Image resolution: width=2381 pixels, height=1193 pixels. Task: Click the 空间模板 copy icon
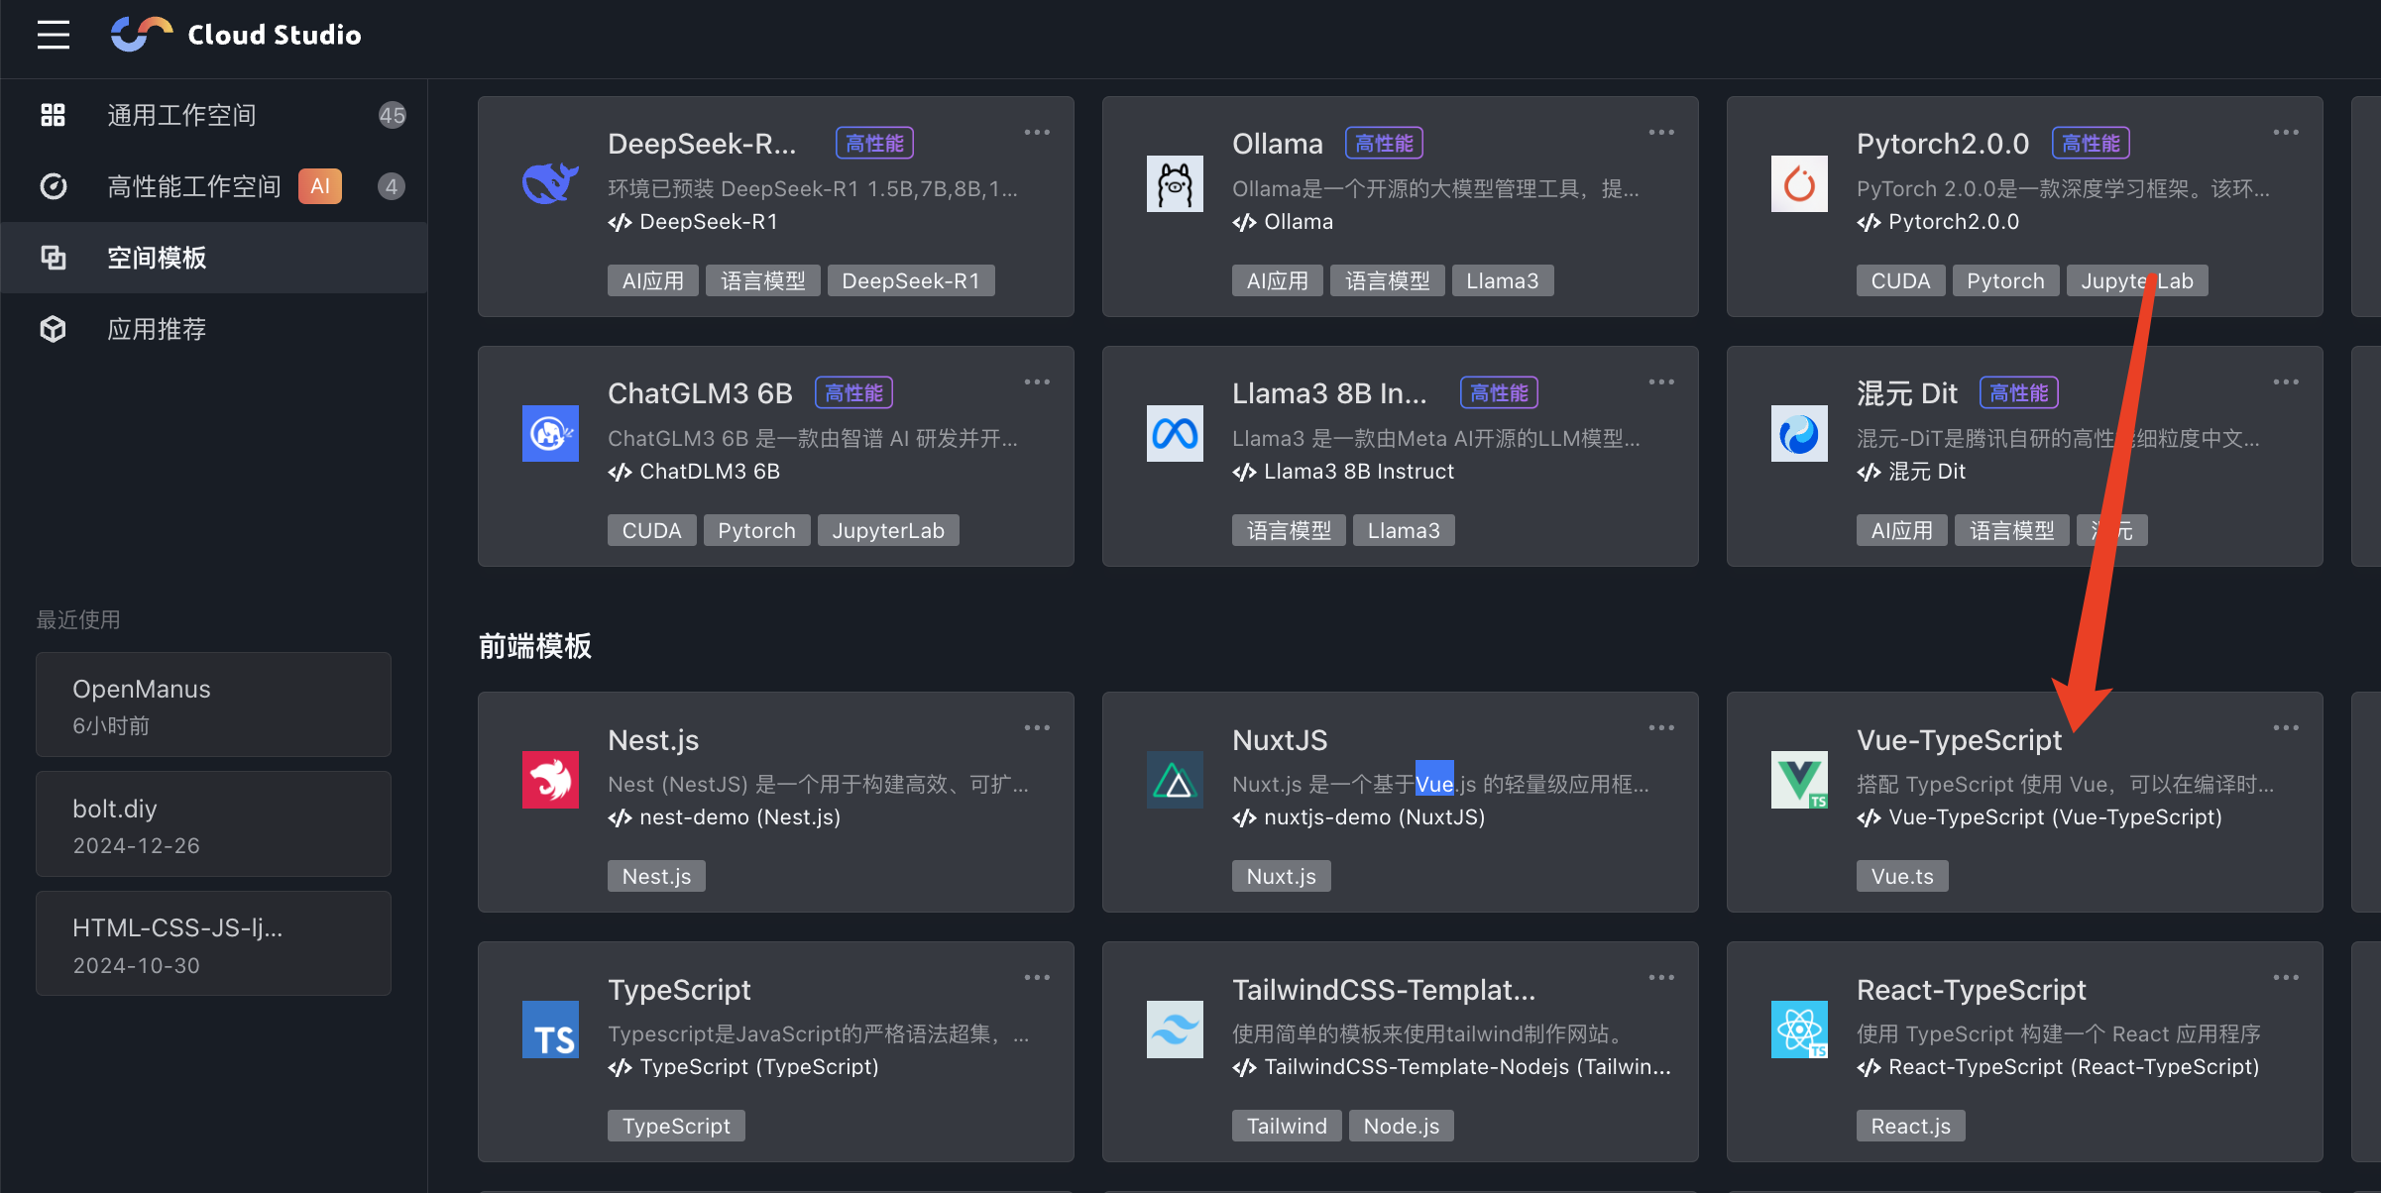coord(53,258)
